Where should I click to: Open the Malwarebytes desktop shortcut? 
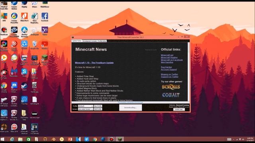click(14, 72)
